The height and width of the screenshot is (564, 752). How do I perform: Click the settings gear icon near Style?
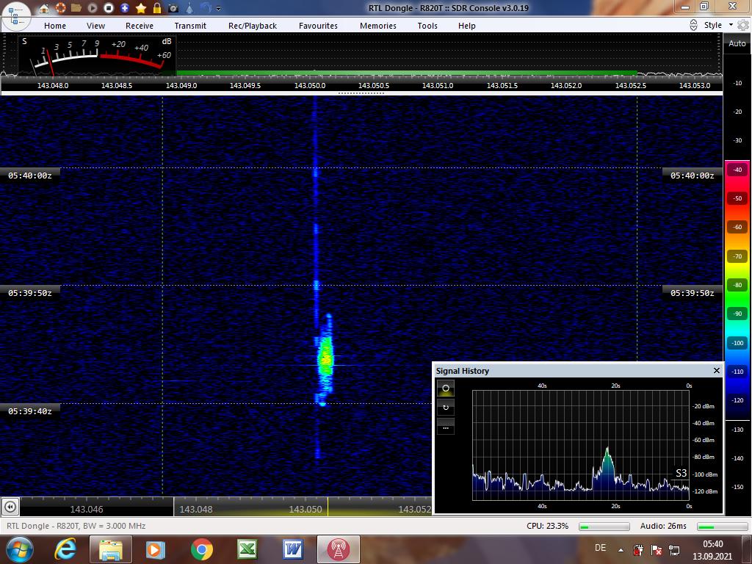[x=743, y=25]
